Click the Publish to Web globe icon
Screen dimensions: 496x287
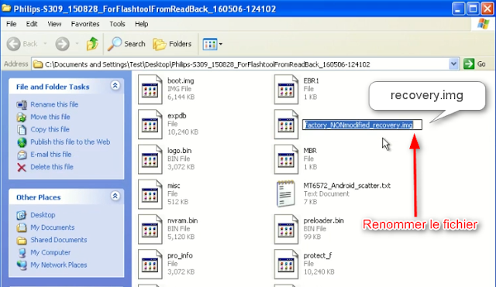point(22,142)
